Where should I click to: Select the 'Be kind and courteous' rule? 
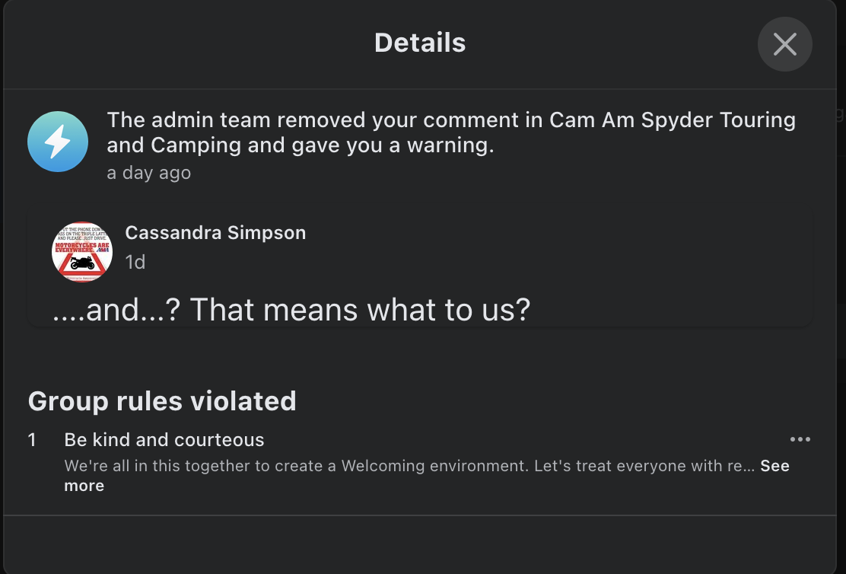(x=164, y=439)
